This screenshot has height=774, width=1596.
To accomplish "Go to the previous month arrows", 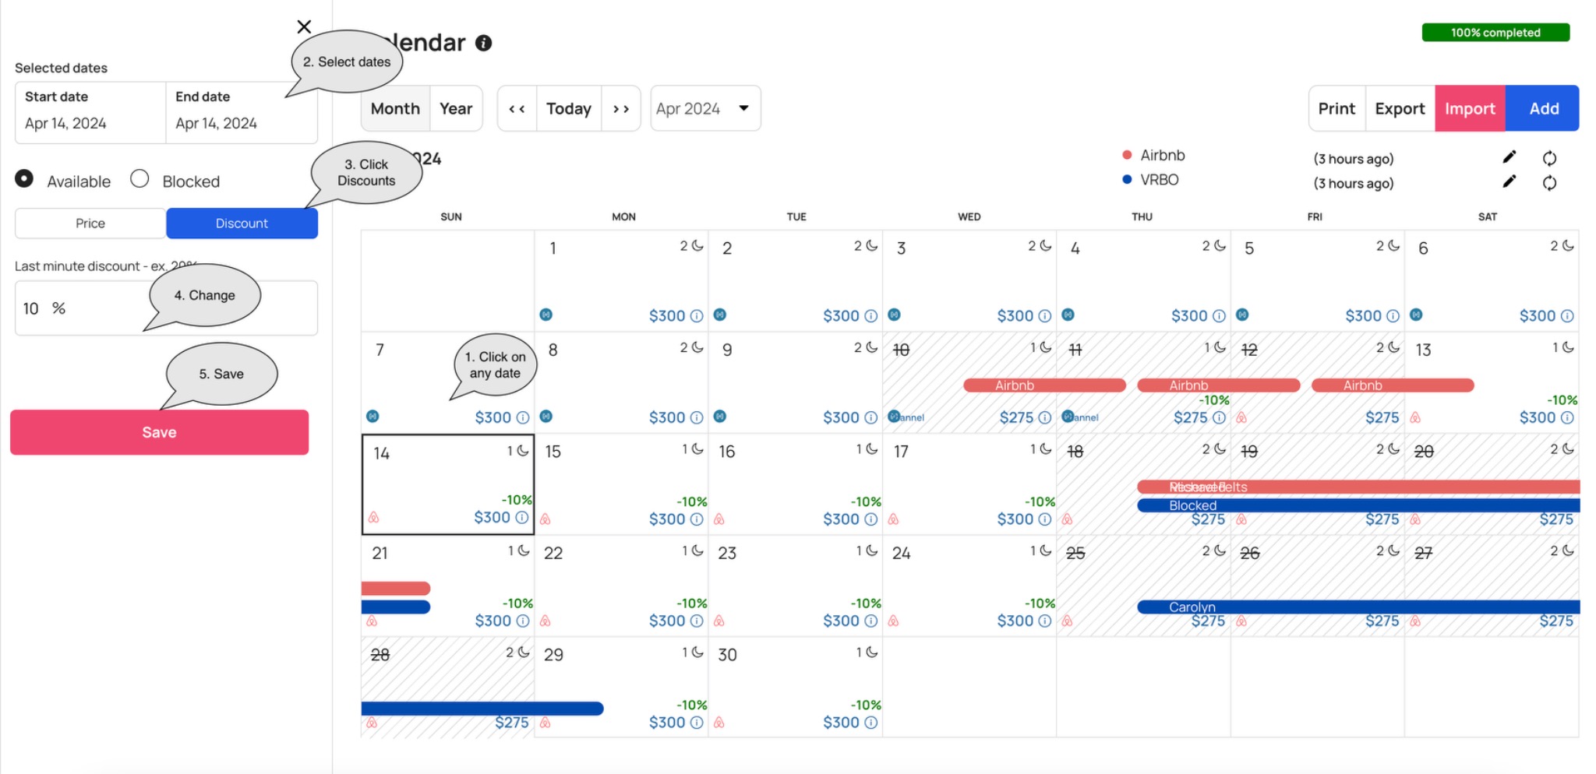I will pyautogui.click(x=517, y=109).
